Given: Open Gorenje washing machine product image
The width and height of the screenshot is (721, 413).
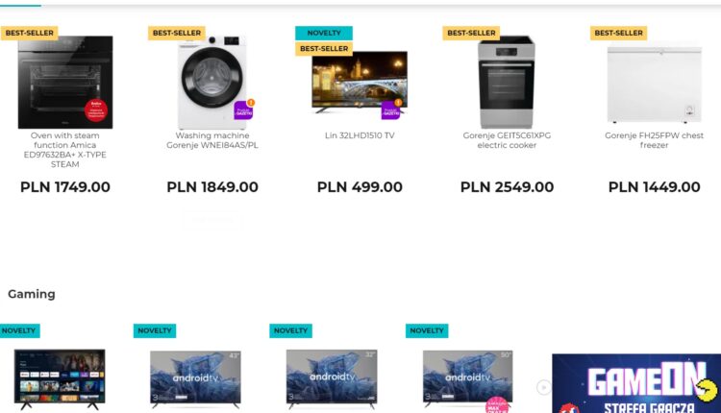Looking at the screenshot, I should (212, 83).
